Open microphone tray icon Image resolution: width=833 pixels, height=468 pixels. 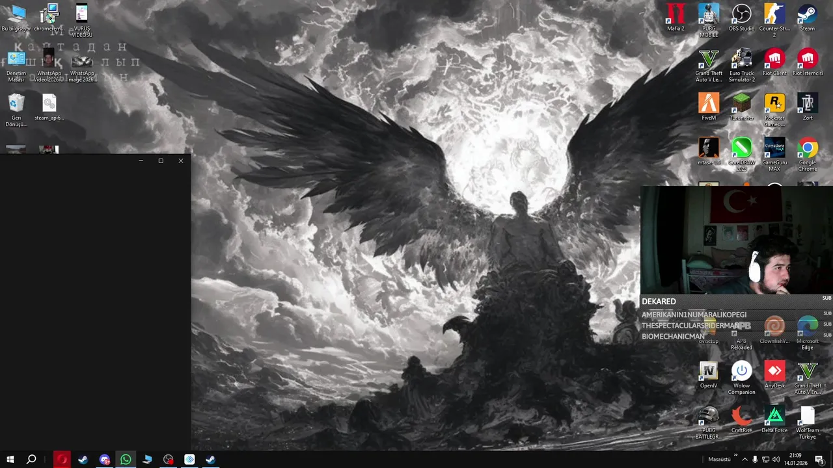pos(756,460)
